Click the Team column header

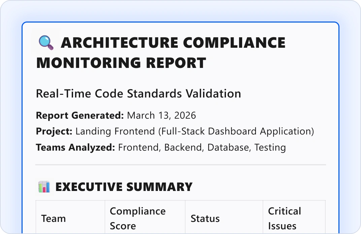tap(54, 219)
